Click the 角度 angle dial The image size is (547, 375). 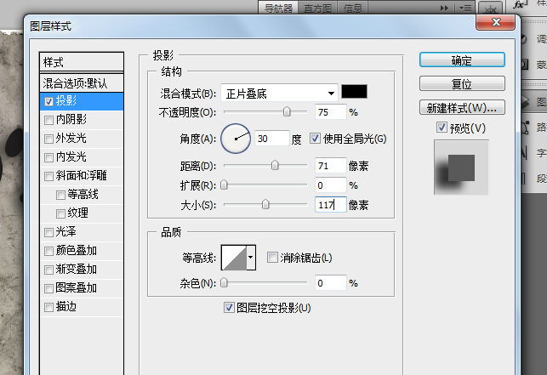pyautogui.click(x=236, y=139)
